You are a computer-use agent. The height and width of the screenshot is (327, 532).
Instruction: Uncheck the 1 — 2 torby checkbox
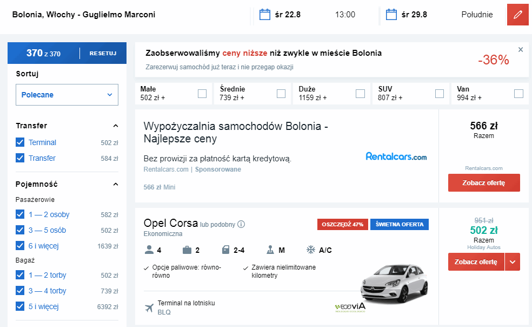20,274
